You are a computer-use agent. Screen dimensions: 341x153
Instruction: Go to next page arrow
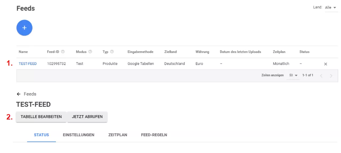tap(331, 76)
